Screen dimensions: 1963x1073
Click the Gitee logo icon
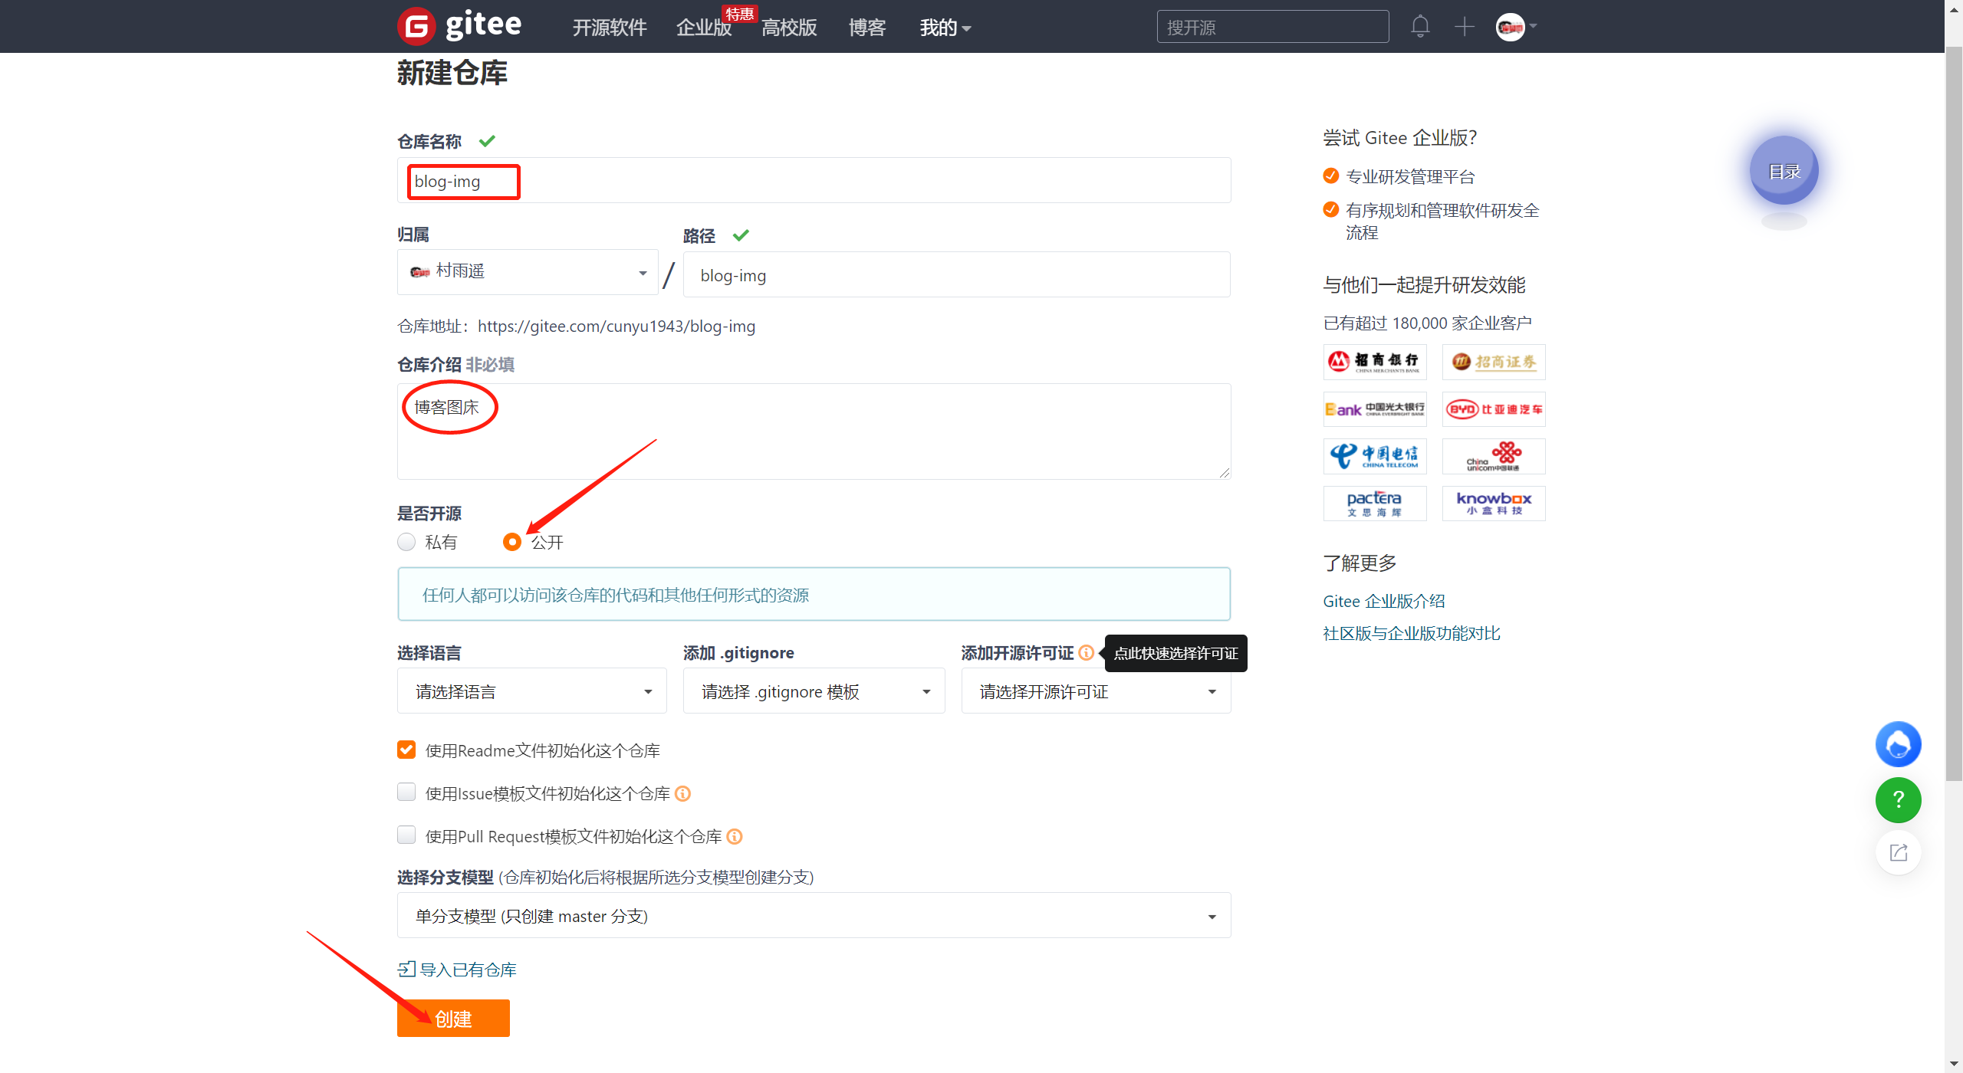[416, 27]
